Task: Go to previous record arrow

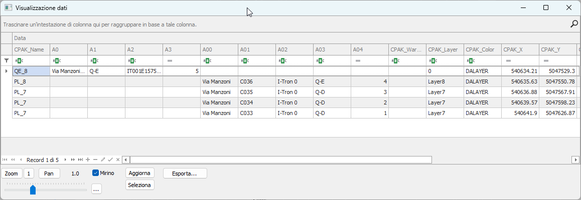Action: point(21,160)
